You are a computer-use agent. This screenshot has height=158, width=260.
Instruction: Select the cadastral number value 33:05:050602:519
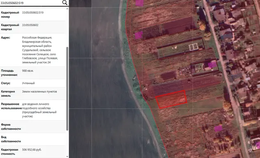coord(33,13)
